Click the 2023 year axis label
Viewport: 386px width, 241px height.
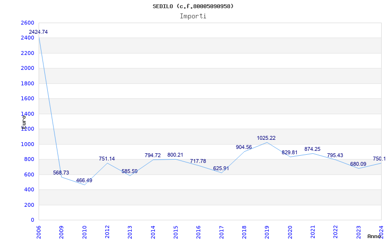click(358, 232)
